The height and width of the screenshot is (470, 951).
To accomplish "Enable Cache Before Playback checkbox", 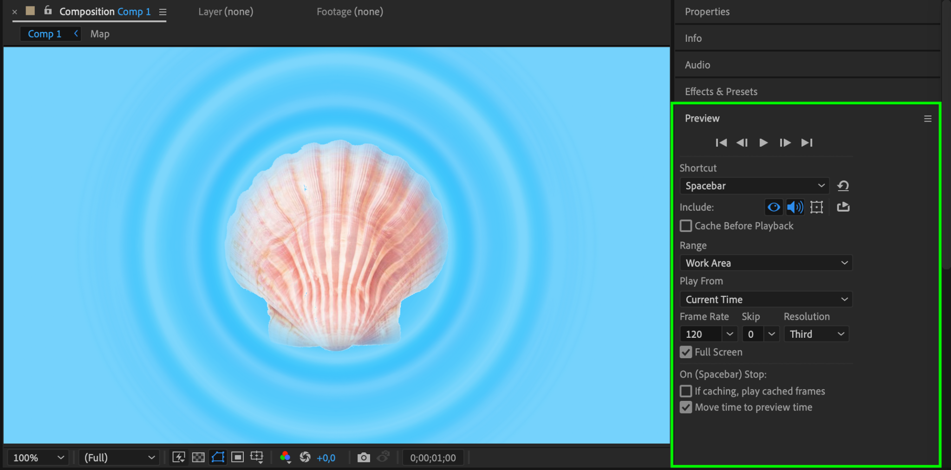I will coord(686,226).
